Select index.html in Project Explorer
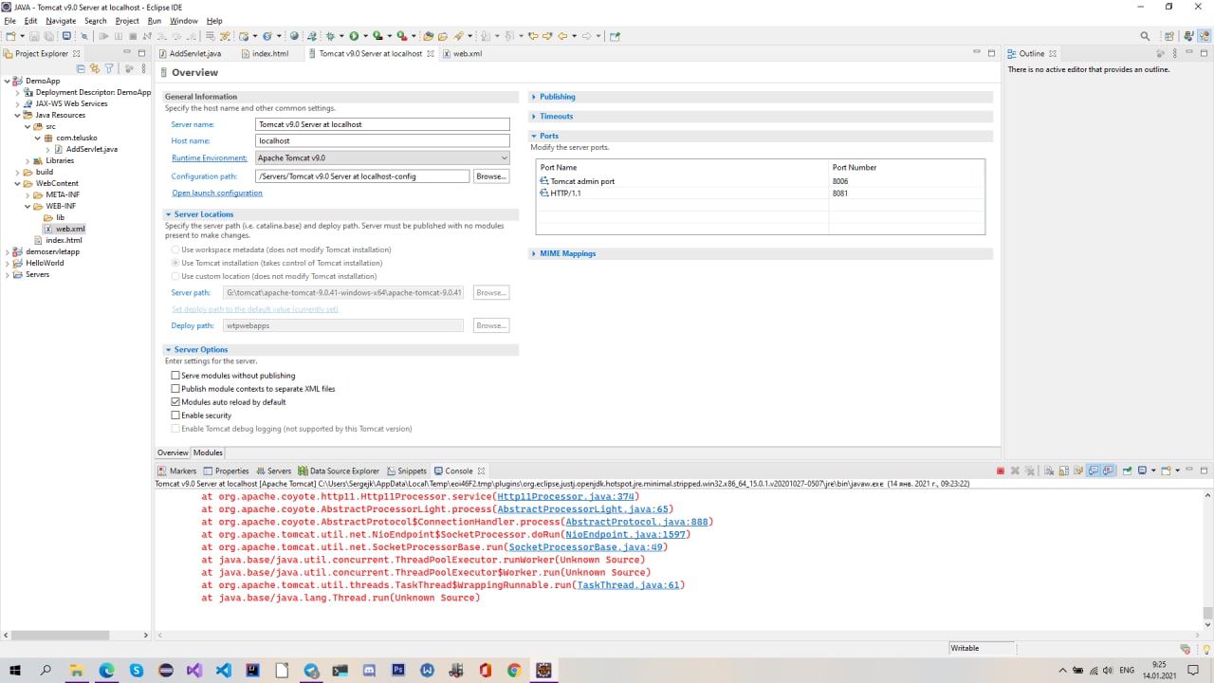The image size is (1214, 683). (64, 240)
